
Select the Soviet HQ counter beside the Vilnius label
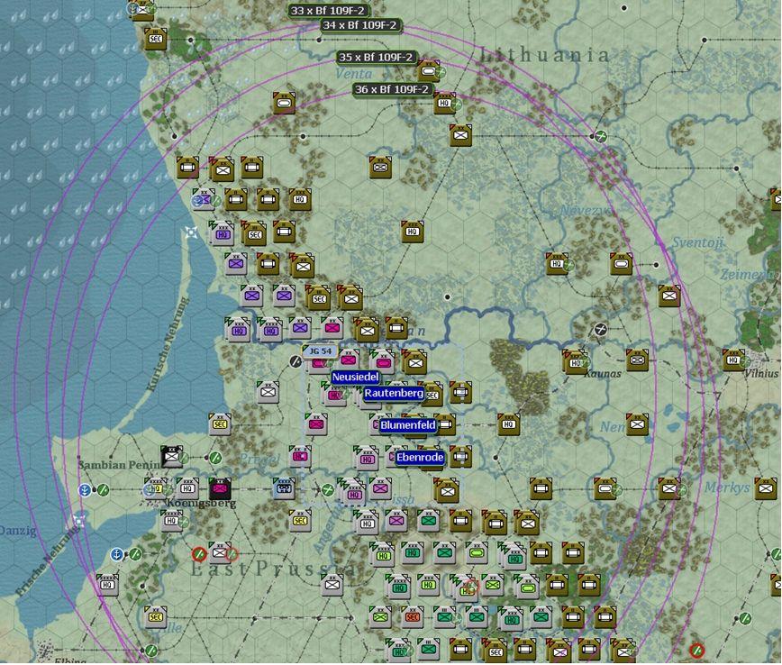(733, 360)
